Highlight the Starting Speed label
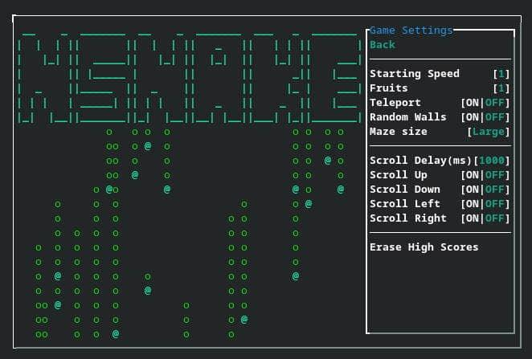This screenshot has height=359, width=532. (415, 74)
